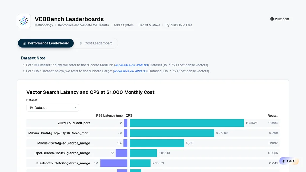This screenshot has height=172, width=306.
Task: Open the 1M Dataset dropdown
Action: tap(53, 108)
